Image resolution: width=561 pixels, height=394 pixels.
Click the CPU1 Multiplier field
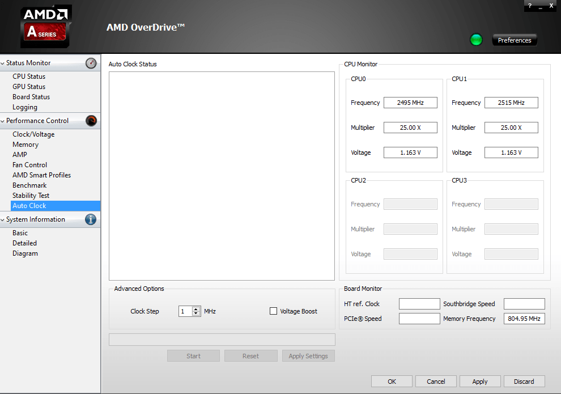click(511, 128)
